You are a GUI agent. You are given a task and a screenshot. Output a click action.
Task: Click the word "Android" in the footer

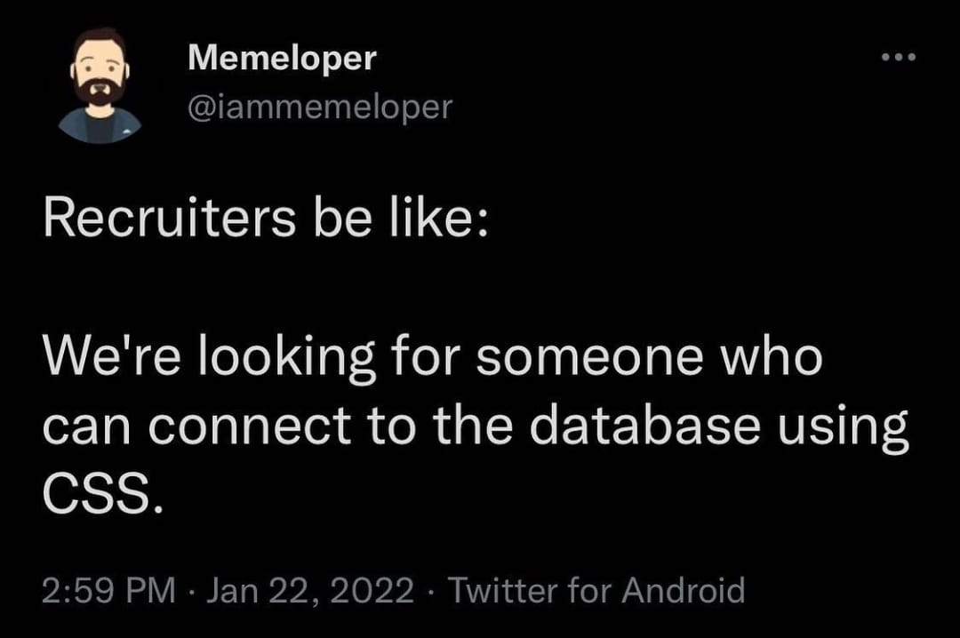(683, 590)
